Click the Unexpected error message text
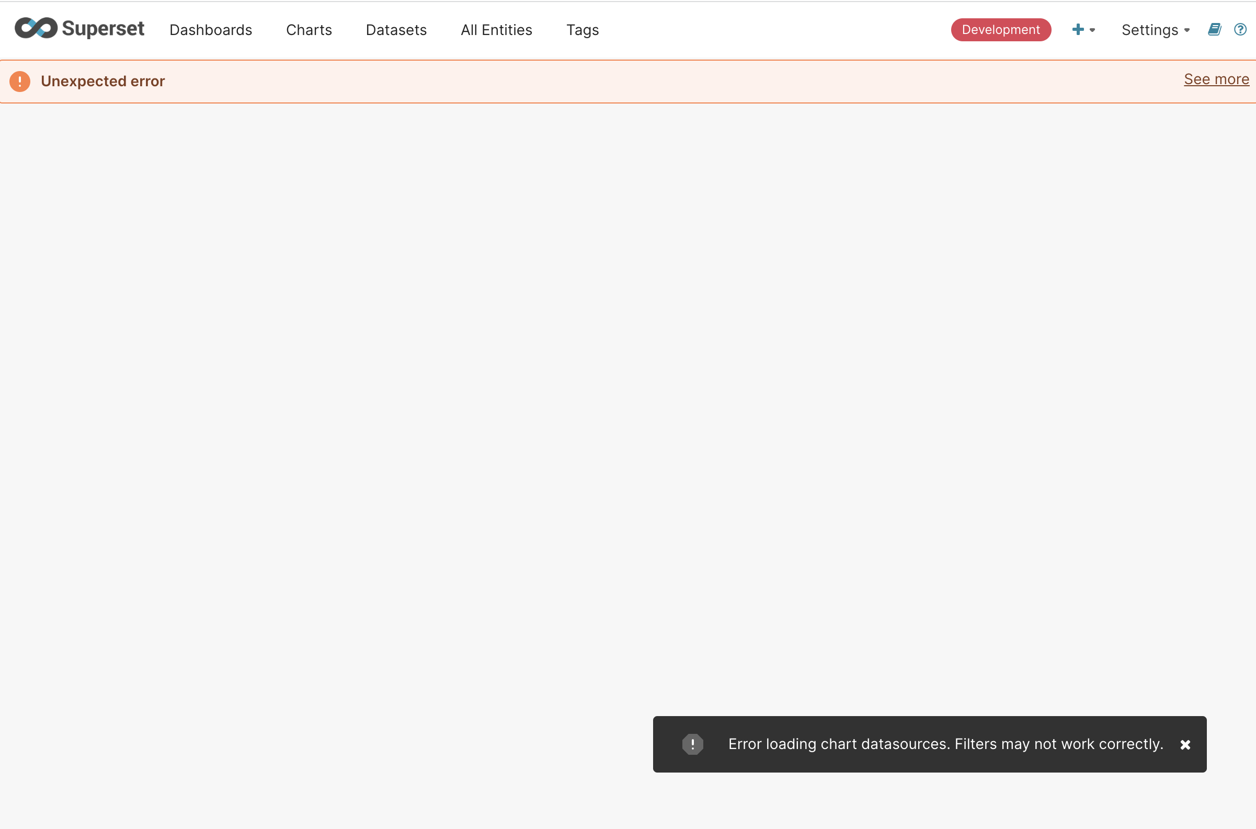This screenshot has height=829, width=1256. [102, 82]
